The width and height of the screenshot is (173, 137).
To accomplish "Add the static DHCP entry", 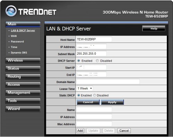I will (80, 131).
